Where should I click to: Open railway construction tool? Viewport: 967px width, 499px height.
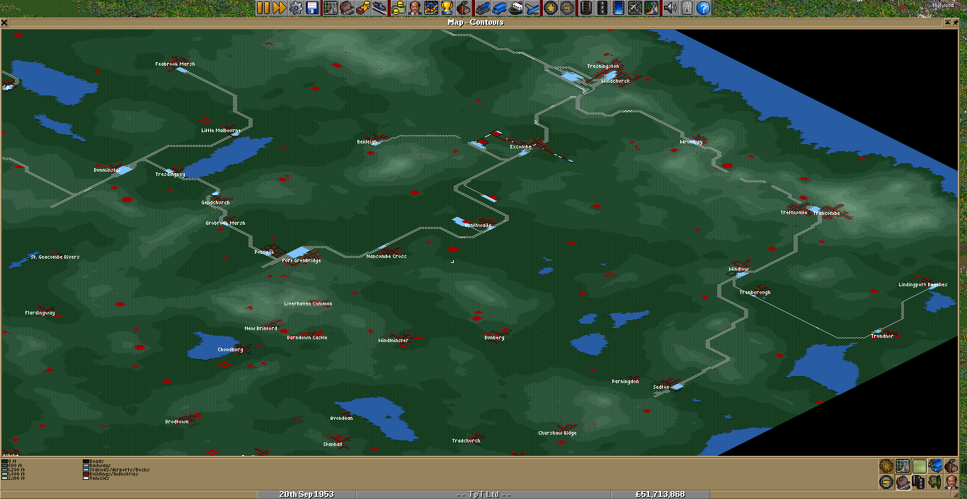pos(587,8)
